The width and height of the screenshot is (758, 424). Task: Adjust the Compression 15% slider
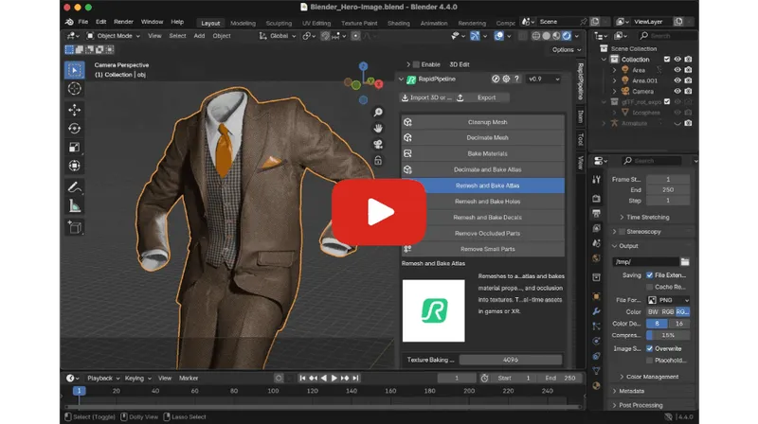pyautogui.click(x=668, y=335)
